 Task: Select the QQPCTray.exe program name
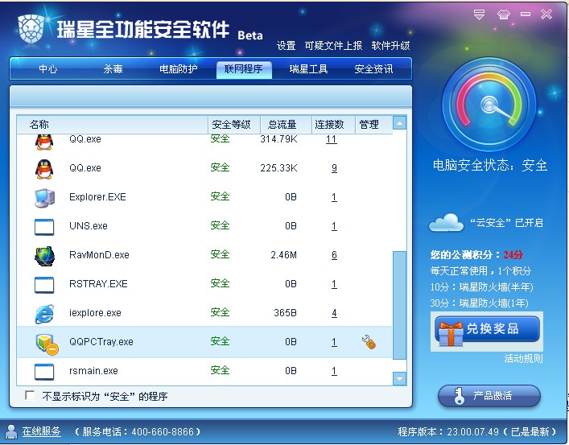click(x=101, y=342)
